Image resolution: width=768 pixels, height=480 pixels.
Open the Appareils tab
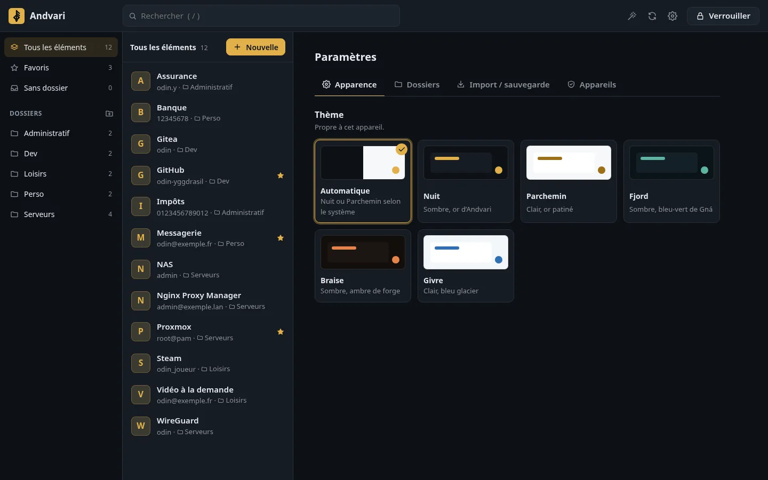tap(591, 85)
